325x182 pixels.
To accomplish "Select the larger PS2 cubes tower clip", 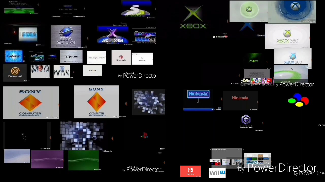I will click(x=82, y=136).
